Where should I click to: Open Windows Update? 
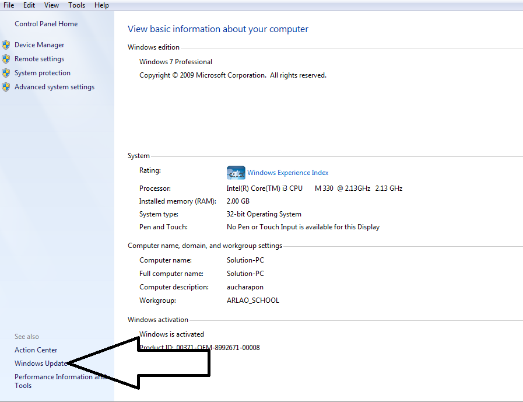click(x=41, y=363)
